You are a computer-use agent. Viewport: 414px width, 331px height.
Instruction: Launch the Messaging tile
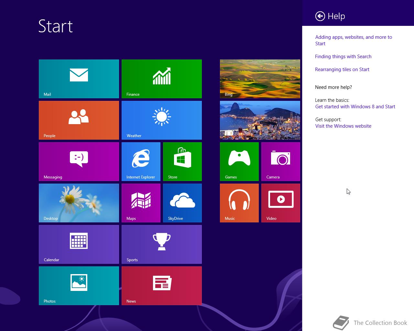coord(79,162)
